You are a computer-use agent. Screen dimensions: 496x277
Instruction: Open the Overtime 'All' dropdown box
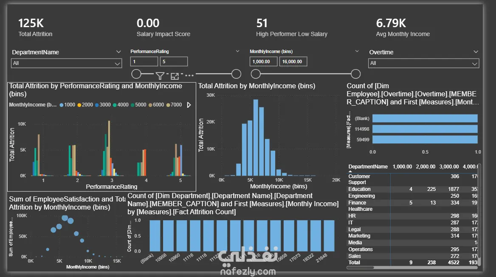click(423, 63)
